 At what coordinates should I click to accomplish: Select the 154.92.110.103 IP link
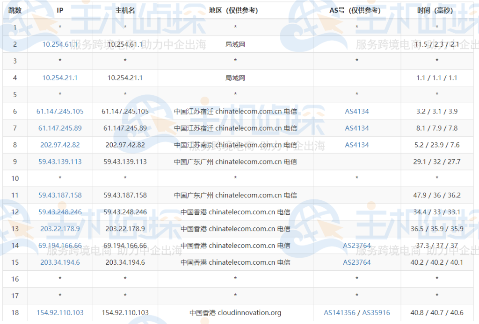60,312
